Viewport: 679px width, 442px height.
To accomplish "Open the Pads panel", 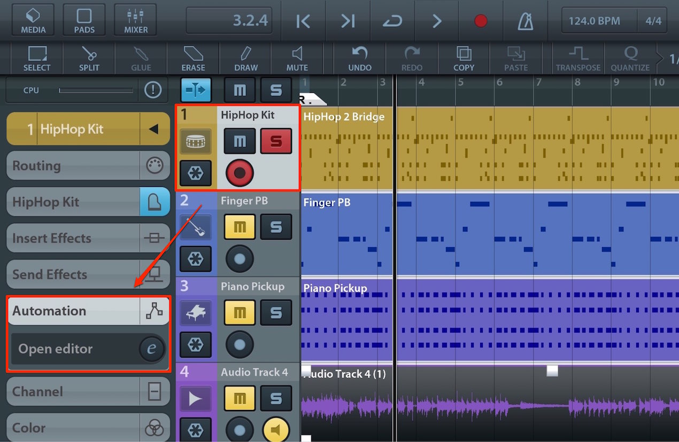I will [x=84, y=20].
